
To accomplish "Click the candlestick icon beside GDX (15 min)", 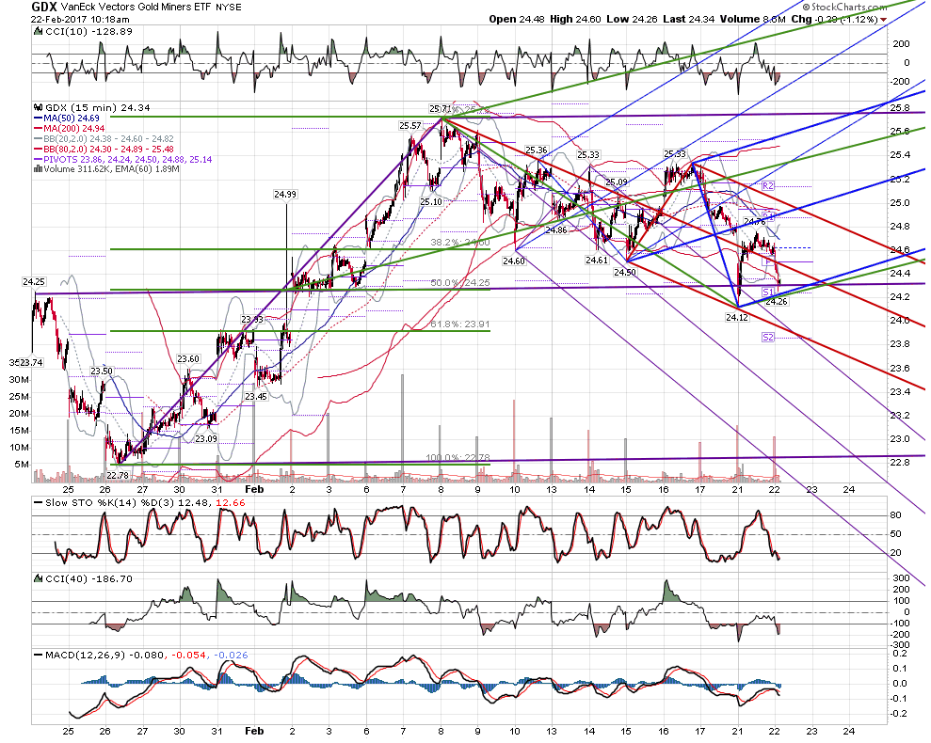I will (38, 107).
